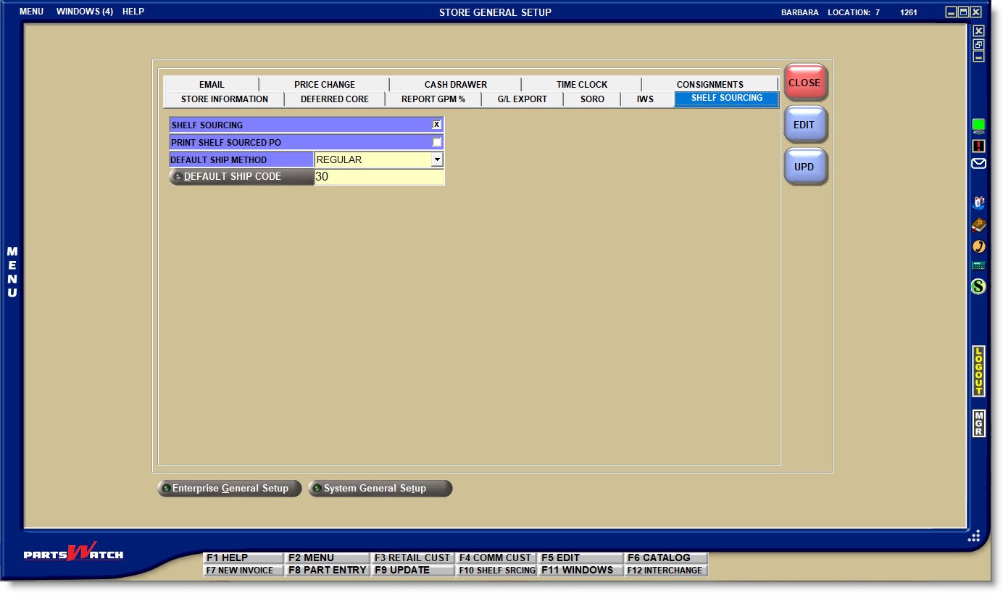Viewport: 1003px width, 593px height.
Task: Click the orange telephone icon
Action: (x=978, y=246)
